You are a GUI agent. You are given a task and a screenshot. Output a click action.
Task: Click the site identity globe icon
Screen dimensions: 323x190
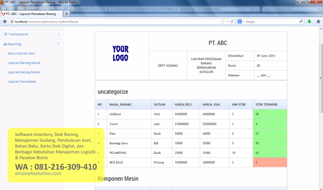click(12, 21)
